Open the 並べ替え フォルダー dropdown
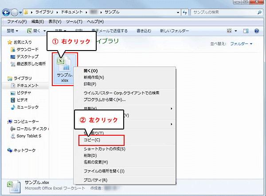 click(241, 44)
